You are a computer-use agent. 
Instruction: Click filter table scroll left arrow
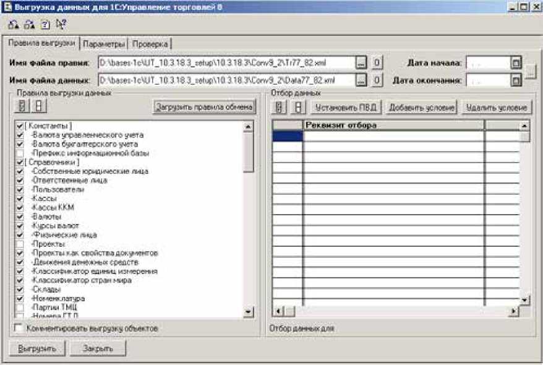tap(278, 311)
